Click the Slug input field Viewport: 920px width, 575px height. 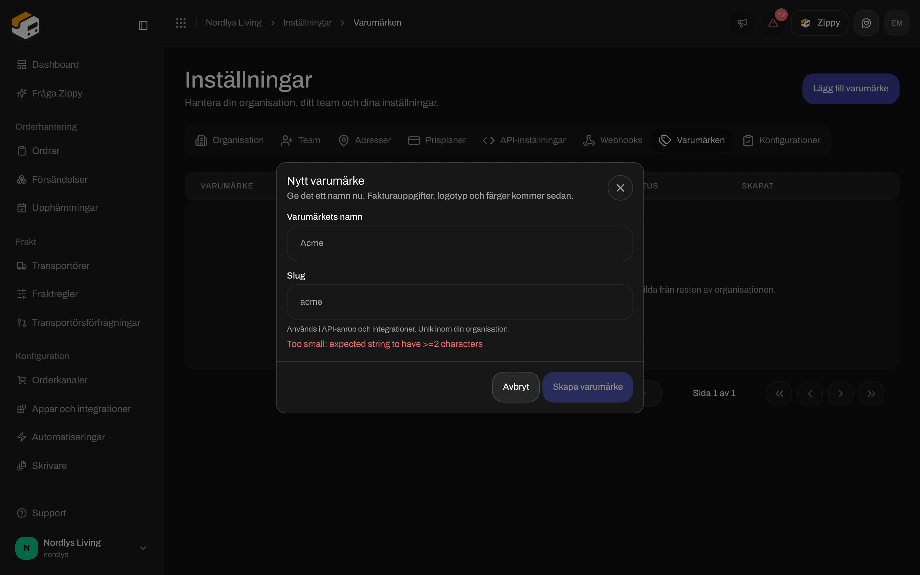(460, 302)
